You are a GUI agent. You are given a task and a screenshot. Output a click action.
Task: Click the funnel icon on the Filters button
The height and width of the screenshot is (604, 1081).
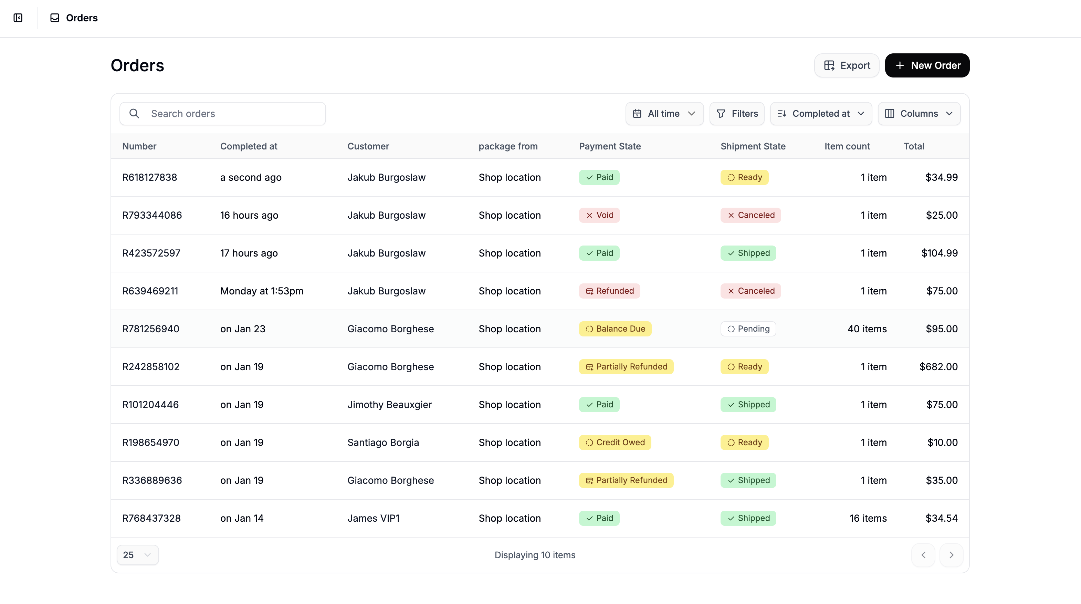click(720, 113)
